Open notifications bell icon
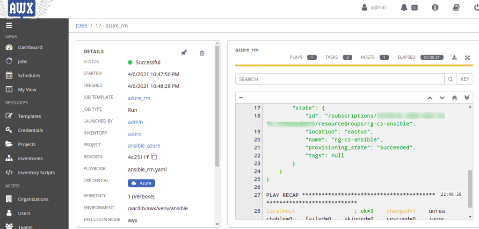This screenshot has height=229, width=479. 404,7
